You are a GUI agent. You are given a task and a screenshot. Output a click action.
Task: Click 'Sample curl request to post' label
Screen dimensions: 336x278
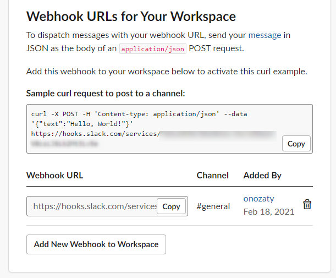click(x=106, y=94)
